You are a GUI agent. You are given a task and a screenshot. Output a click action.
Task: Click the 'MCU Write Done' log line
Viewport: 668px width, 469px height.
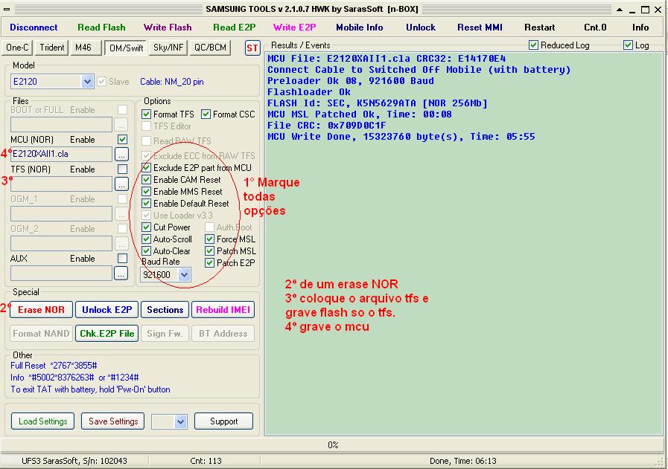click(x=401, y=137)
